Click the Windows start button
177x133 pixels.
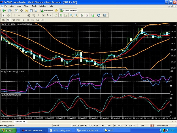[8, 130]
